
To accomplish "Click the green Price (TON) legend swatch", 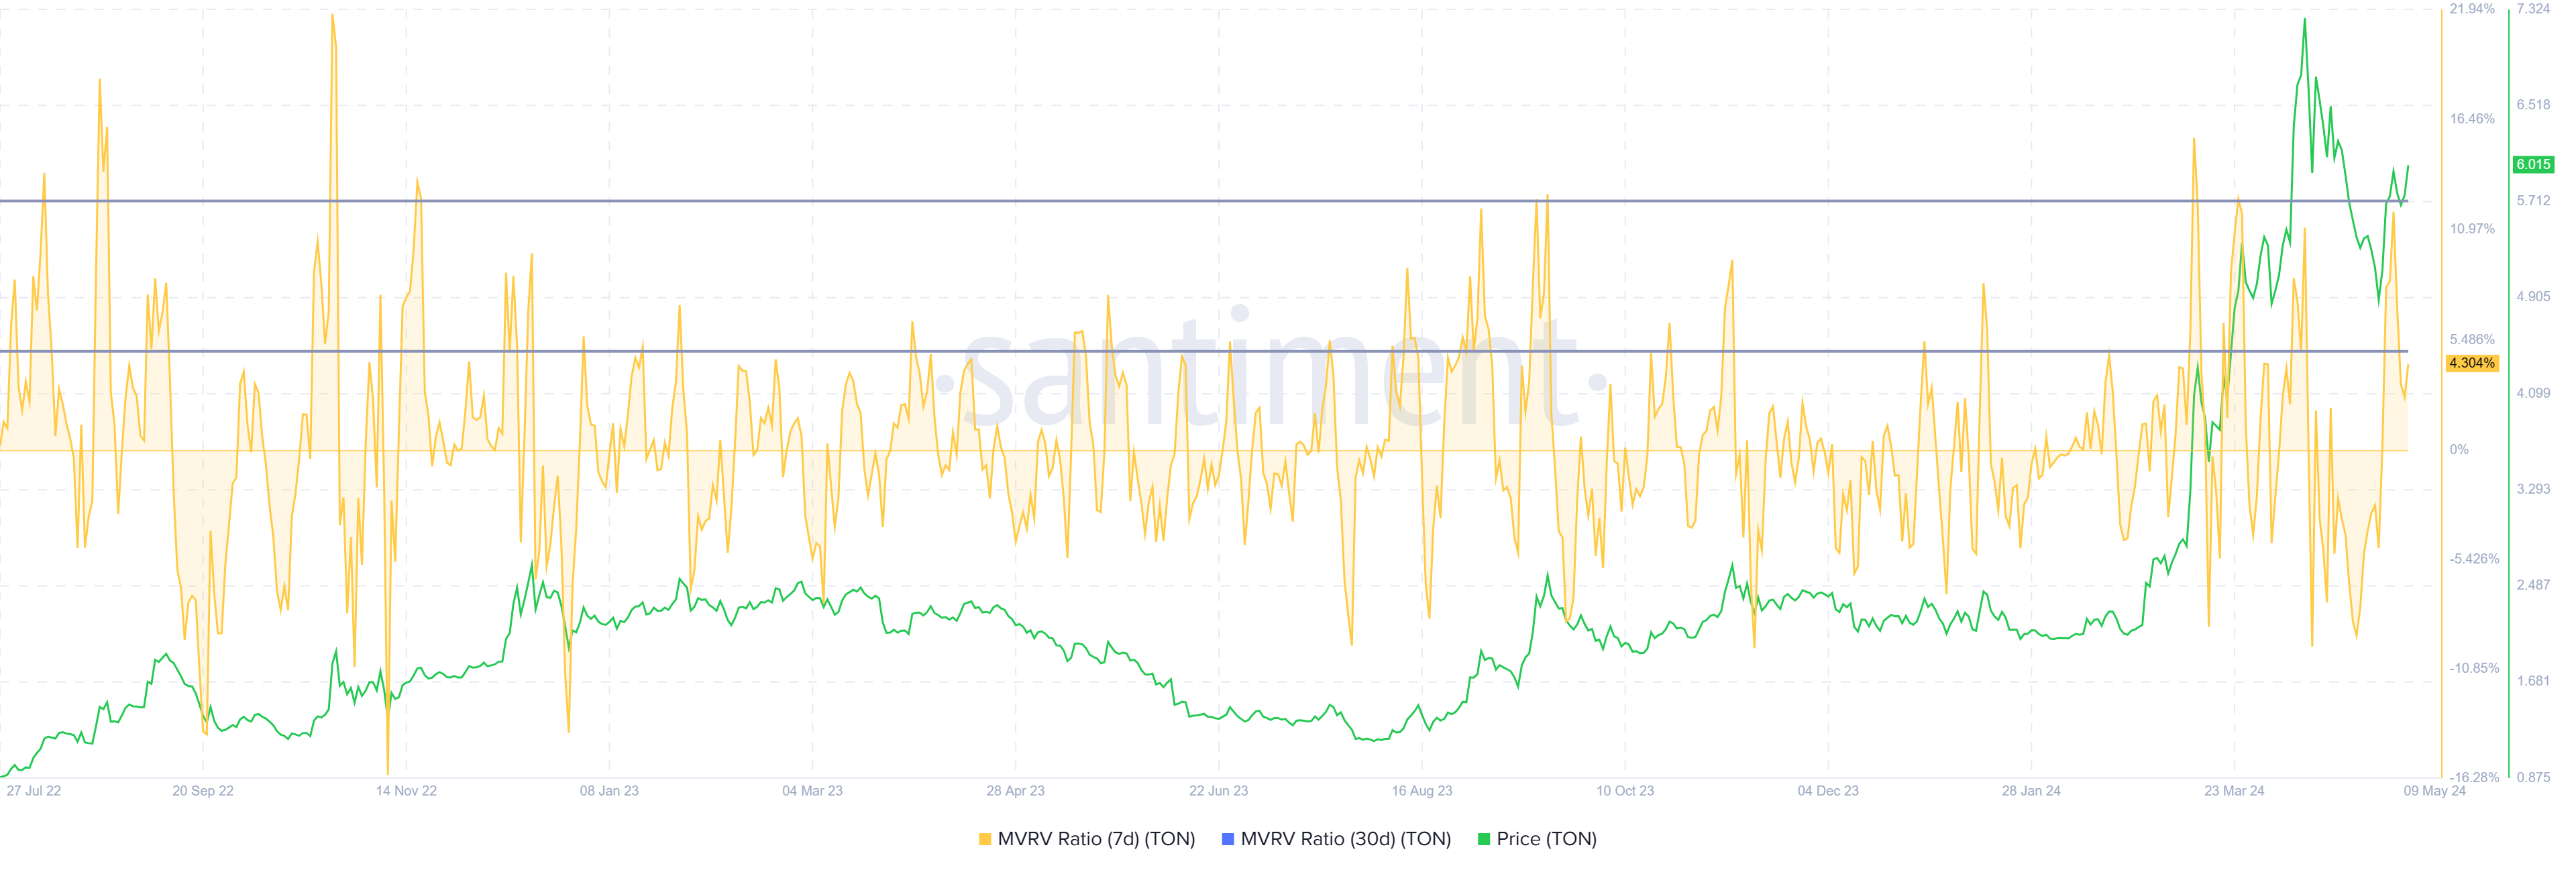I will [x=1484, y=840].
